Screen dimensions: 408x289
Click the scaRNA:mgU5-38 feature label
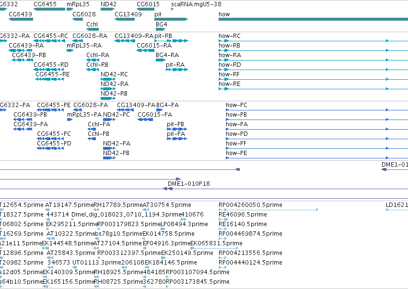pos(196,4)
